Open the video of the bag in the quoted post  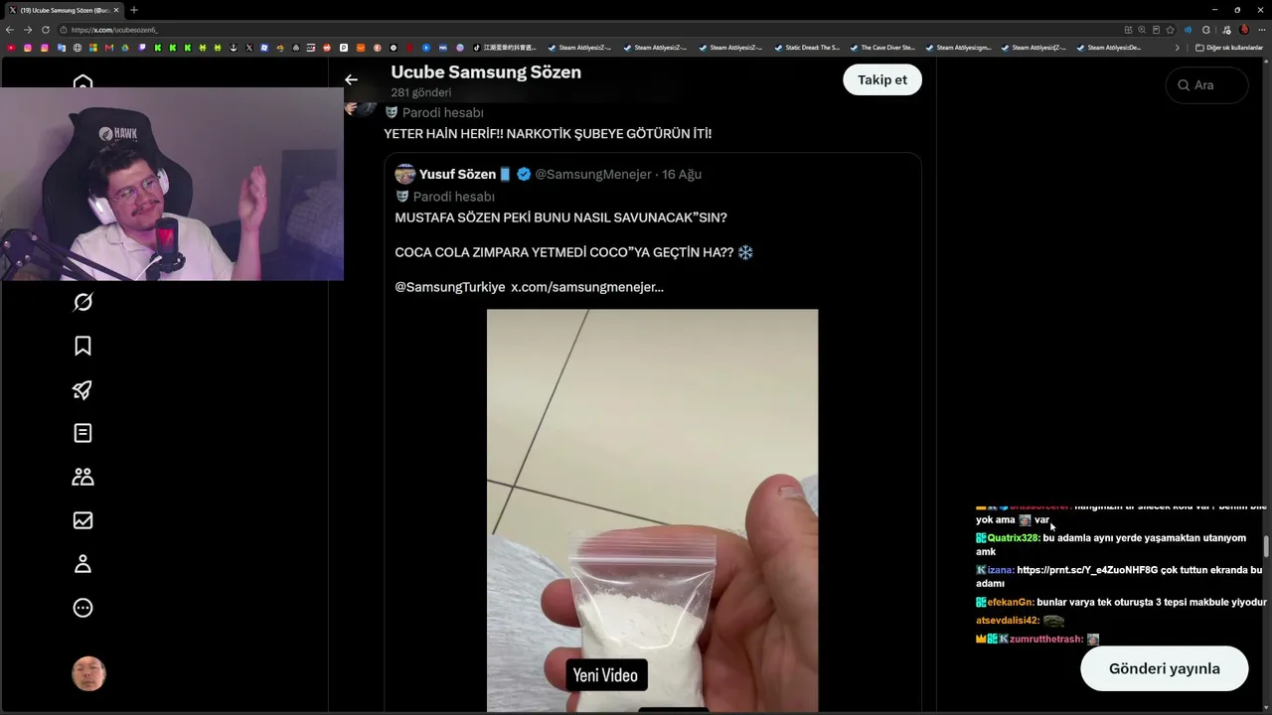(652, 510)
